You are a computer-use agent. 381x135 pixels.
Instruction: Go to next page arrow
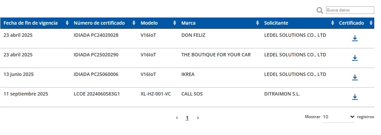[198, 118]
